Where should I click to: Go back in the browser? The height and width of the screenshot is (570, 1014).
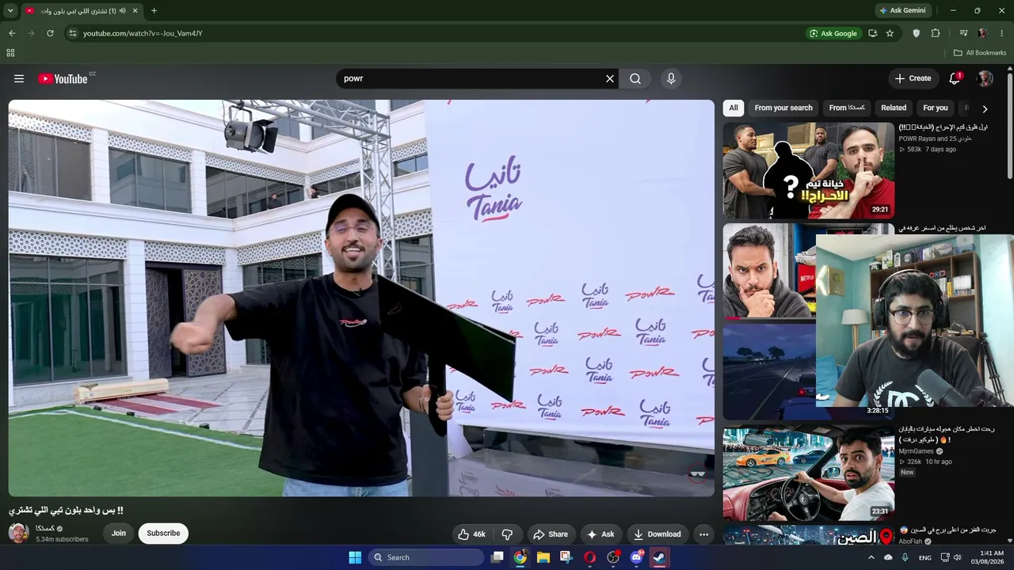12,33
